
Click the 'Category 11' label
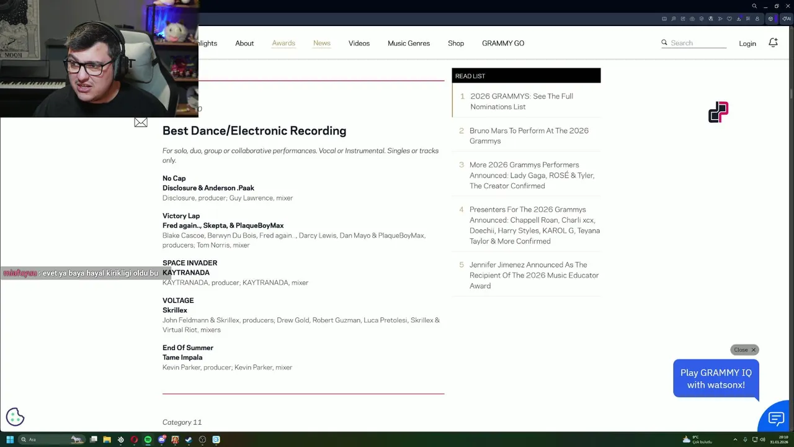pos(182,422)
